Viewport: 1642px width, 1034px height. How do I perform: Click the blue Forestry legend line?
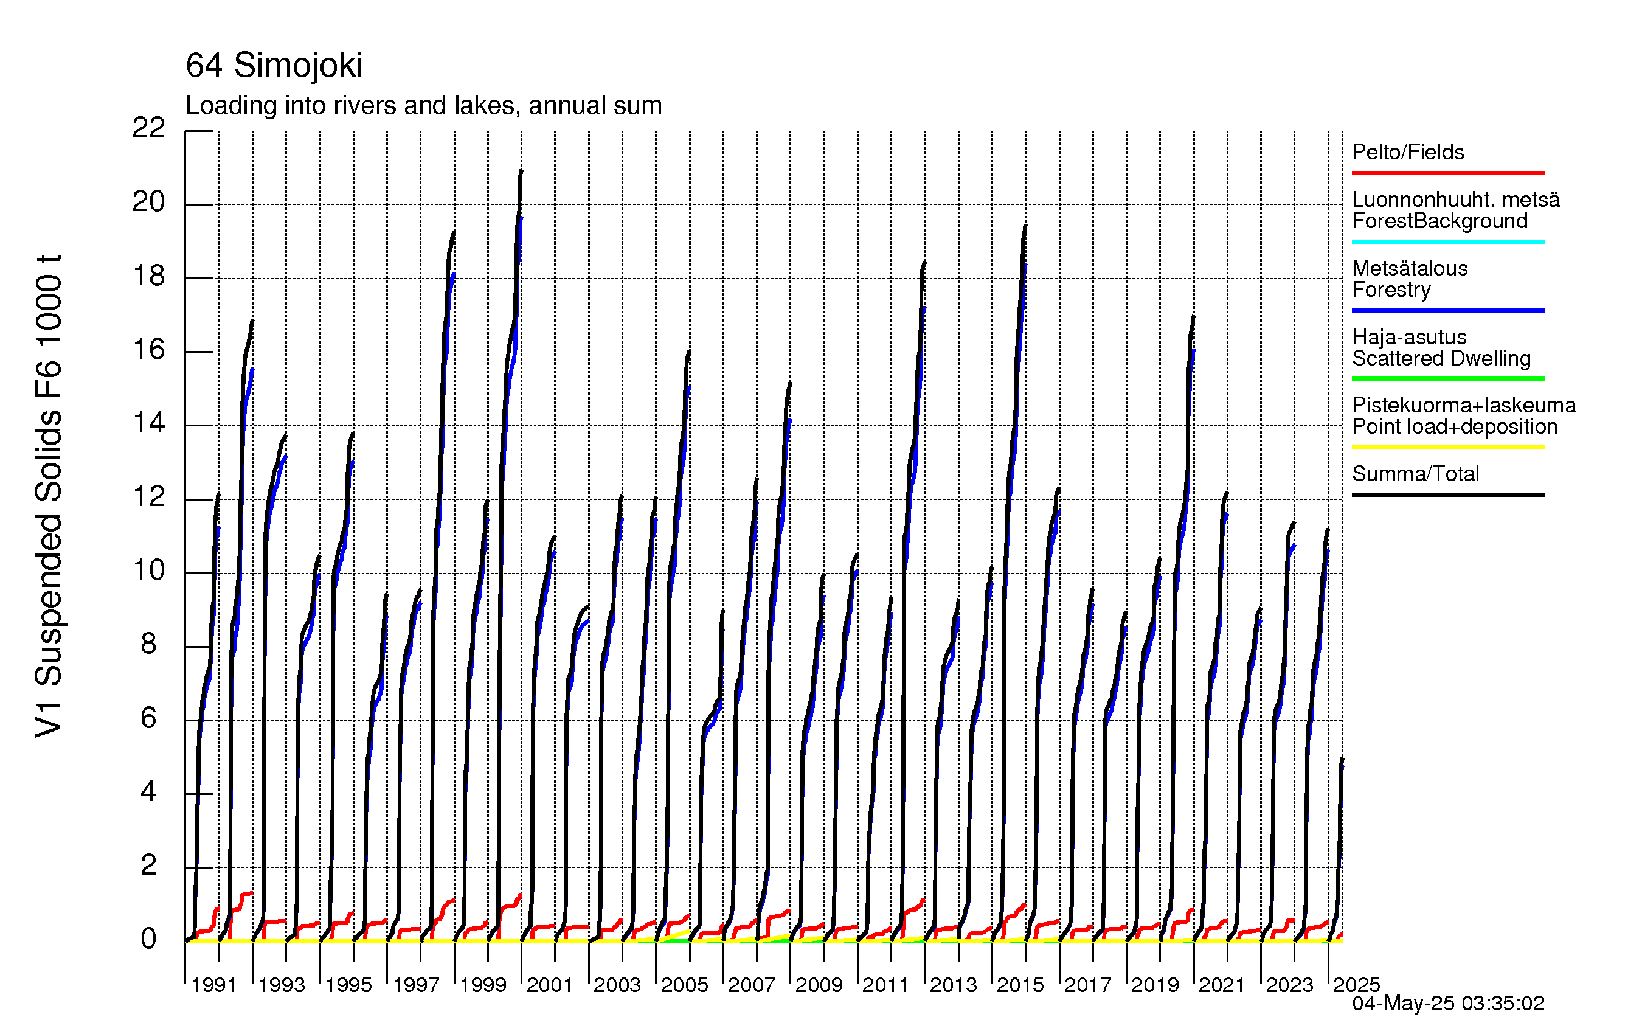[x=1449, y=310]
